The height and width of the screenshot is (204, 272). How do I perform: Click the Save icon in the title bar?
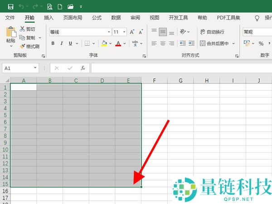click(10, 6)
